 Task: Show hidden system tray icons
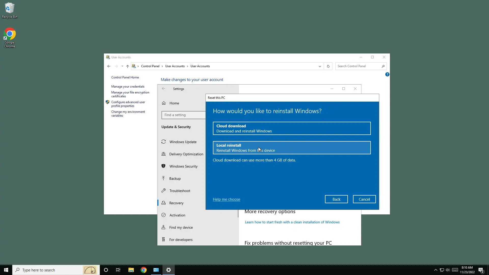[436, 270]
